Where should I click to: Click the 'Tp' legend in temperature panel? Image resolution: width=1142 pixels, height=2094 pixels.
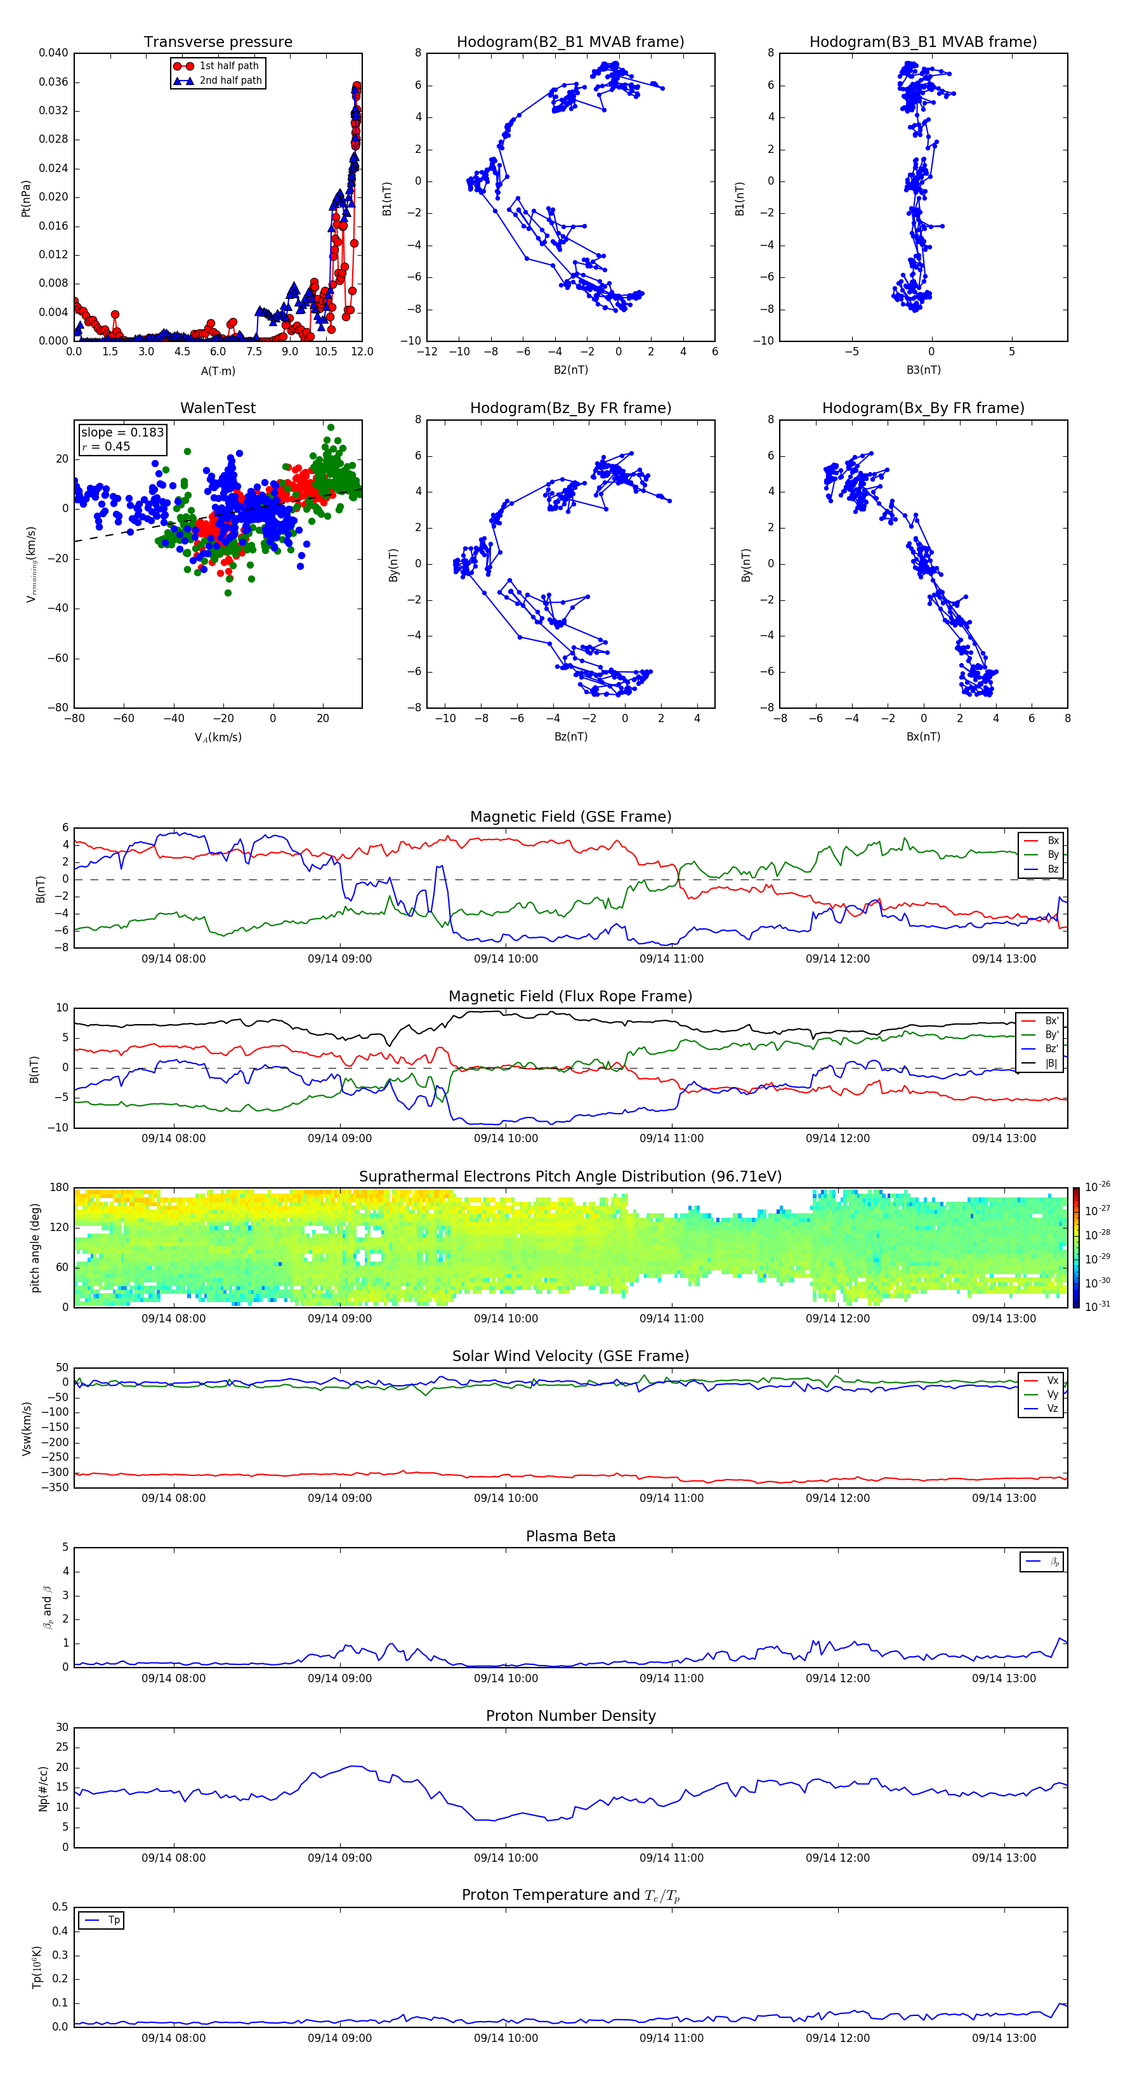point(102,1921)
